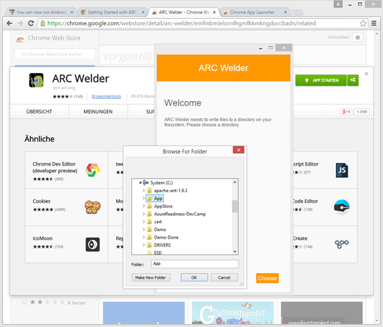Expand the Demo folder arrow

[x=144, y=230]
